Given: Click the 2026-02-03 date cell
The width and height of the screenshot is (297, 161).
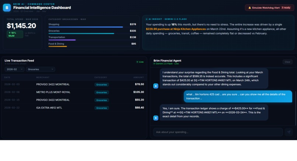Looking at the screenshot, I should coord(12,84).
